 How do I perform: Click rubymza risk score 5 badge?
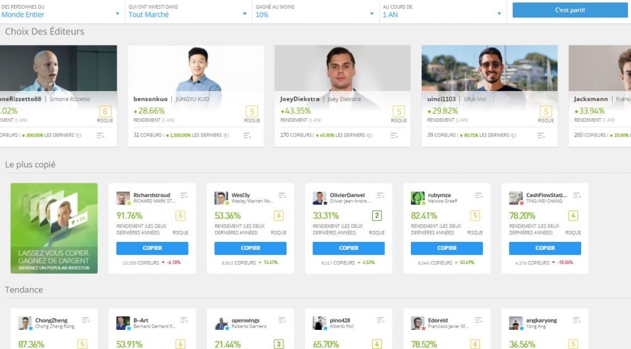[x=475, y=216]
